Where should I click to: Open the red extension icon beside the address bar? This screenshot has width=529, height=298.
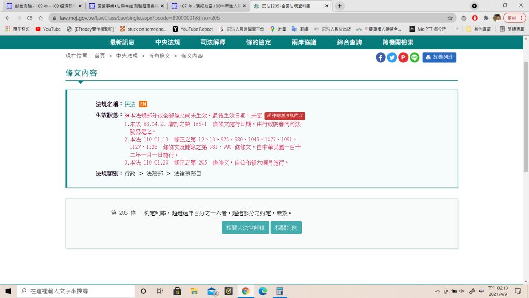475,18
